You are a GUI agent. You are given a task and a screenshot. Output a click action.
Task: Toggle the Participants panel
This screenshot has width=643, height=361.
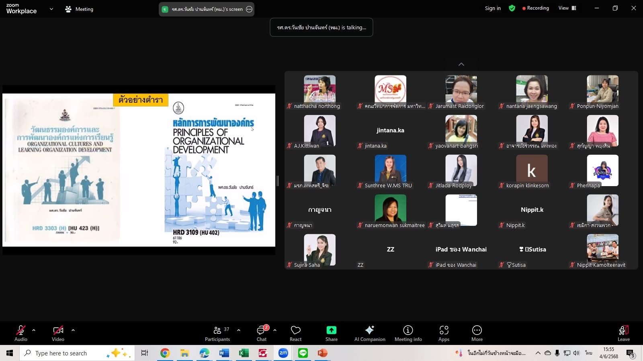(x=217, y=333)
